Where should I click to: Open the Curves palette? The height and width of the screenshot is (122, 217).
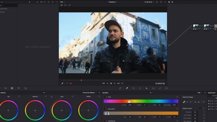pos(120,88)
